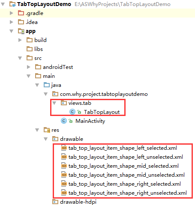Collapse the views.tab package
The width and height of the screenshot is (195, 205).
pos(54,103)
